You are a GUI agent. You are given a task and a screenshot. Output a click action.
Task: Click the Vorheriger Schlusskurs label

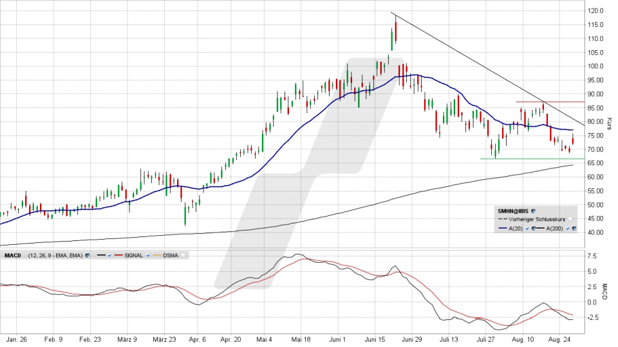537,220
